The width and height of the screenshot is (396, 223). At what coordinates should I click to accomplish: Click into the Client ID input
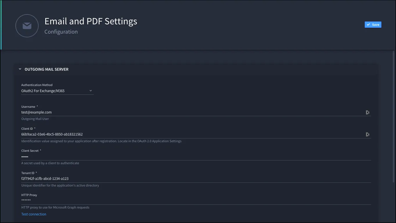[x=192, y=134]
